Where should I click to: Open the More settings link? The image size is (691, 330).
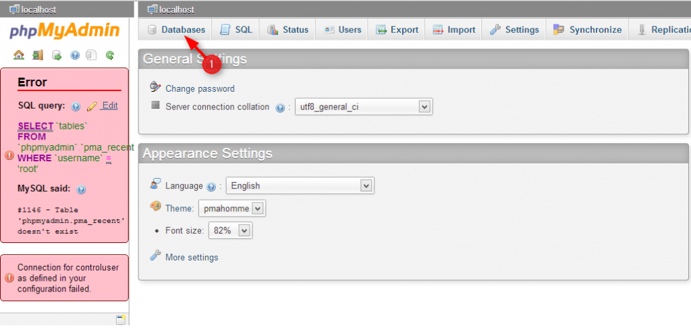192,257
